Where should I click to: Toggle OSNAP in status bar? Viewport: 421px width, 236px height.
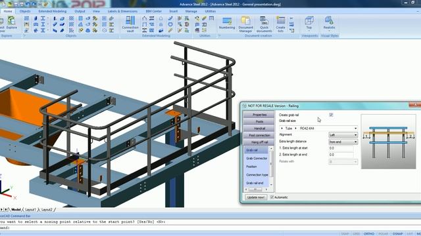(397, 233)
